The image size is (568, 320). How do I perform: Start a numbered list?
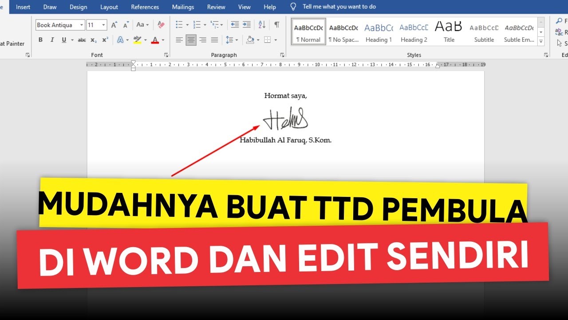click(197, 25)
